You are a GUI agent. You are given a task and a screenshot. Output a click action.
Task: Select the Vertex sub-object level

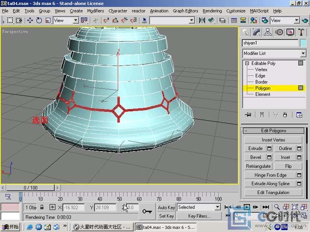point(261,69)
